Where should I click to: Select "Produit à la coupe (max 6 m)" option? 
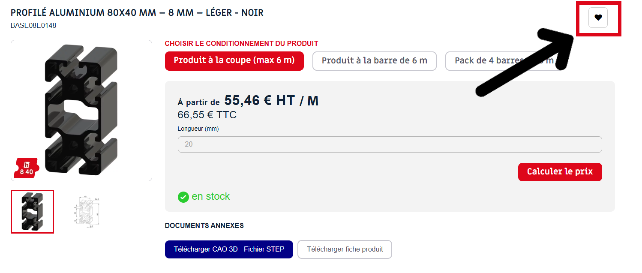tap(234, 61)
